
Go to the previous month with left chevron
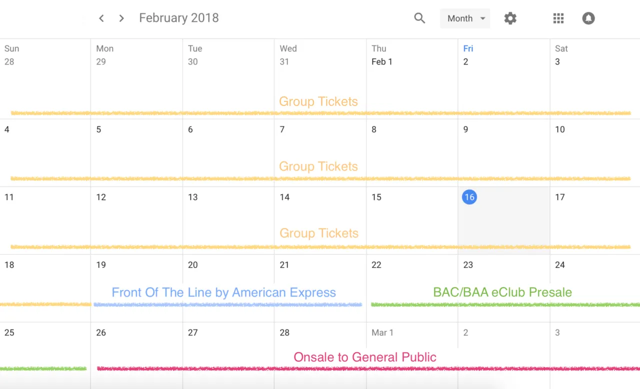pos(101,18)
